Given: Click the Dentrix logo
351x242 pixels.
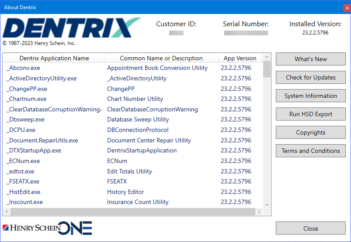Looking at the screenshot, I should (x=71, y=28).
